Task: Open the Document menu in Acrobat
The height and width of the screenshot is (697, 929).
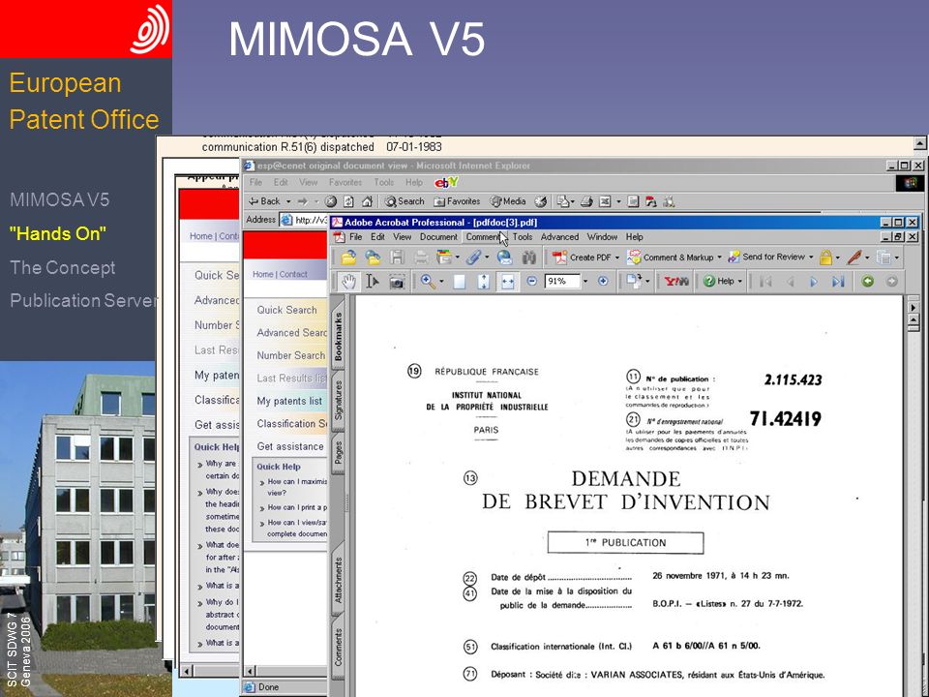Action: [x=438, y=237]
